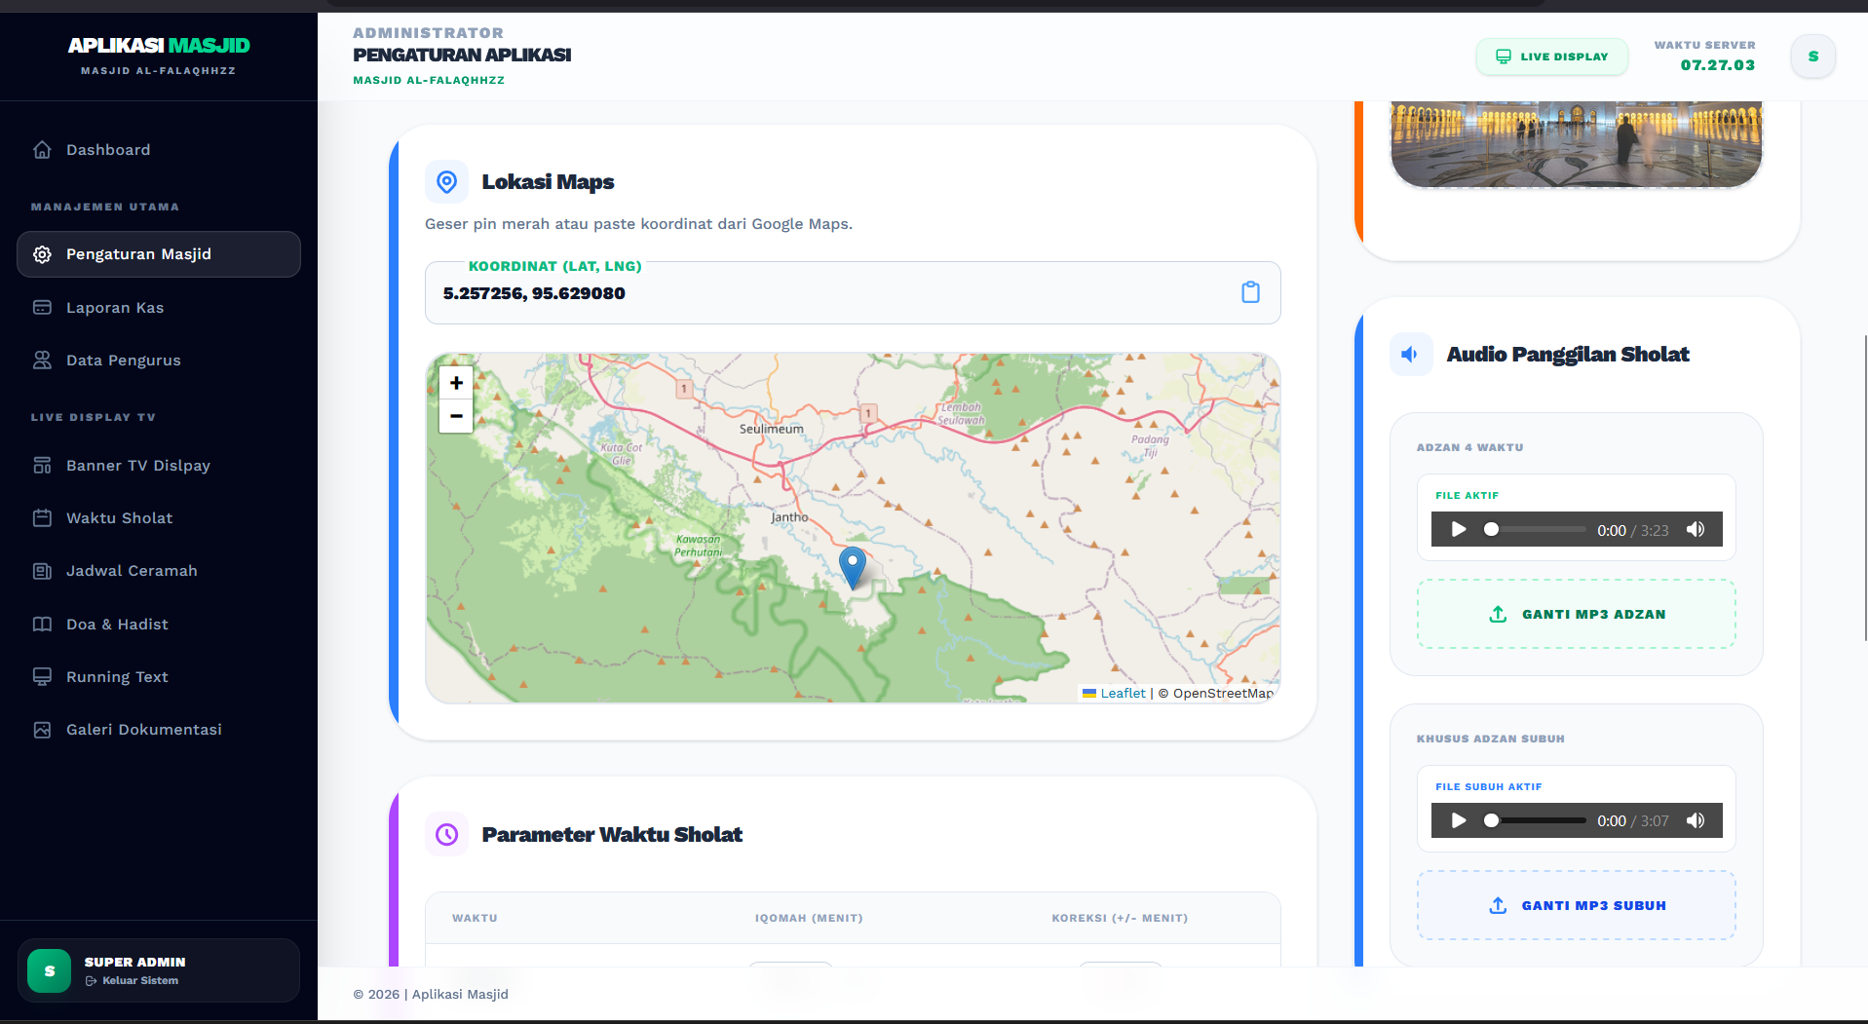This screenshot has height=1024, width=1868.
Task: Click the Parameter Waktu Sholat clock icon
Action: 446,835
